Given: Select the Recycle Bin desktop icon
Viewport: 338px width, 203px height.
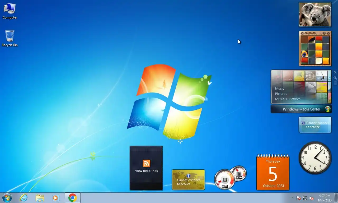Looking at the screenshot, I should click(10, 38).
